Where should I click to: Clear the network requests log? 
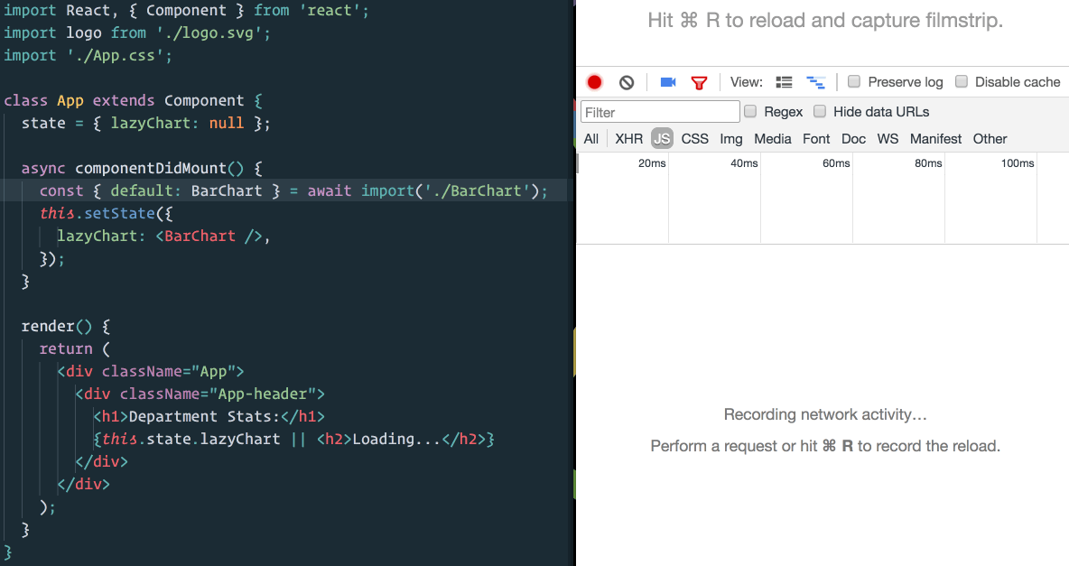(x=627, y=81)
